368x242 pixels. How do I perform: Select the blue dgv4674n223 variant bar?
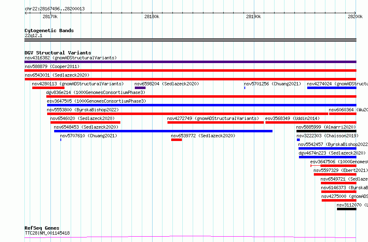coord(327,157)
